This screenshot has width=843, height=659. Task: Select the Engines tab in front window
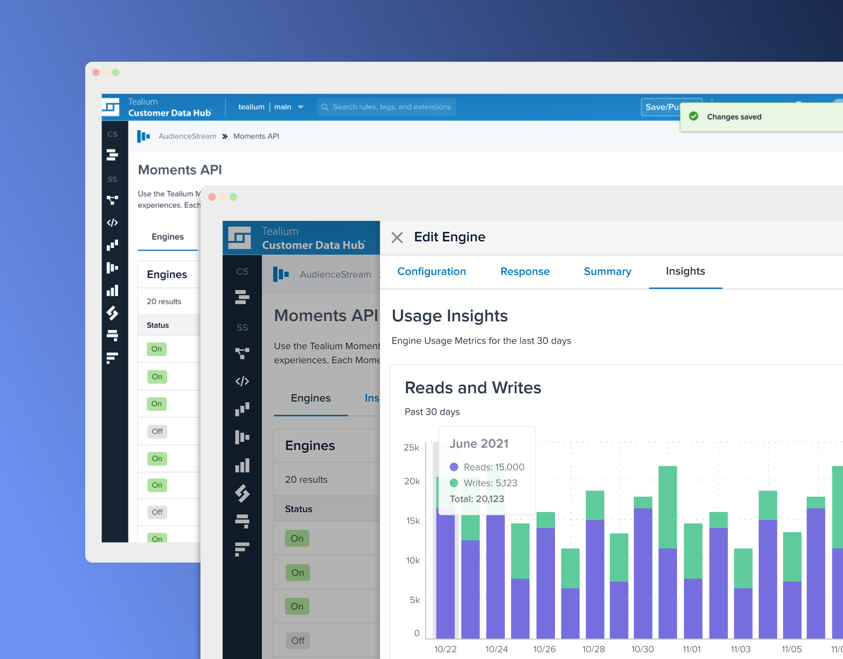[x=311, y=398]
